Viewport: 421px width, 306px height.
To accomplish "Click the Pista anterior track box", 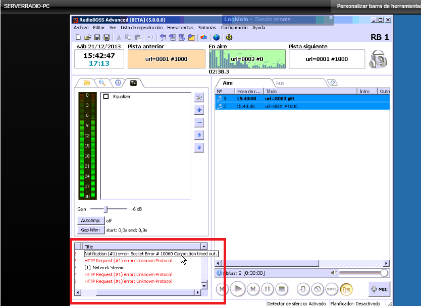I will [167, 59].
